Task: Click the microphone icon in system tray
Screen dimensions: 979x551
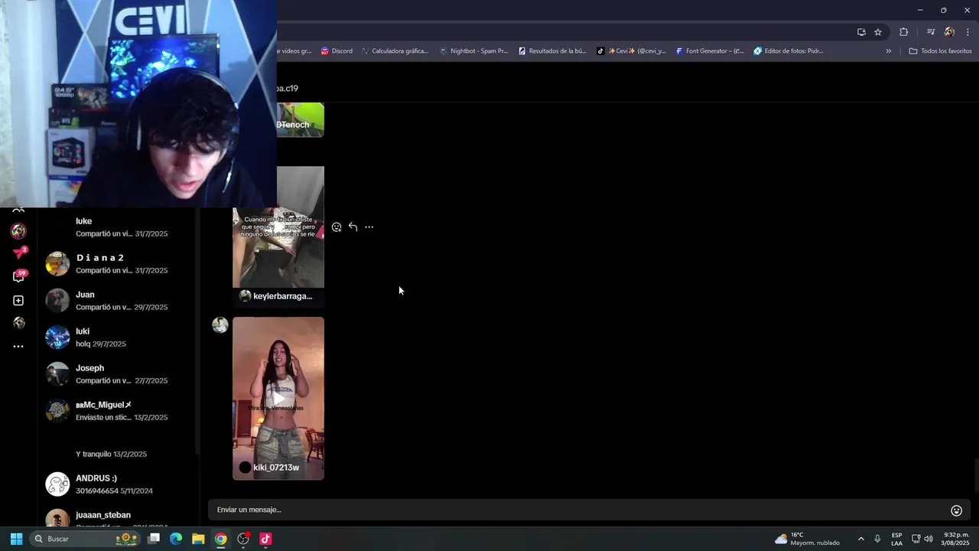Action: tap(877, 539)
